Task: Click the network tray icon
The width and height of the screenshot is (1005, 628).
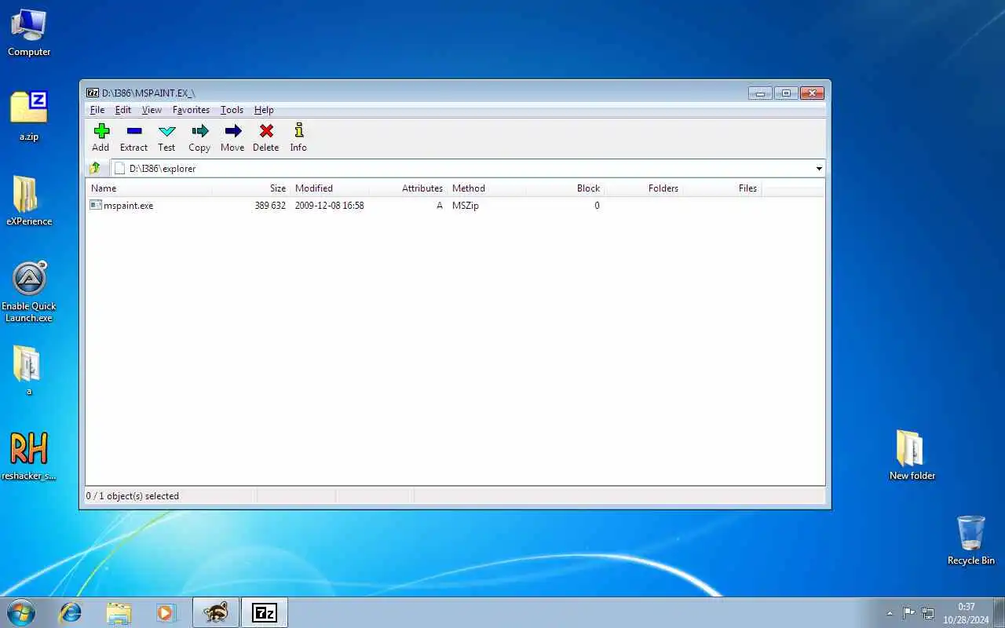Action: point(927,613)
